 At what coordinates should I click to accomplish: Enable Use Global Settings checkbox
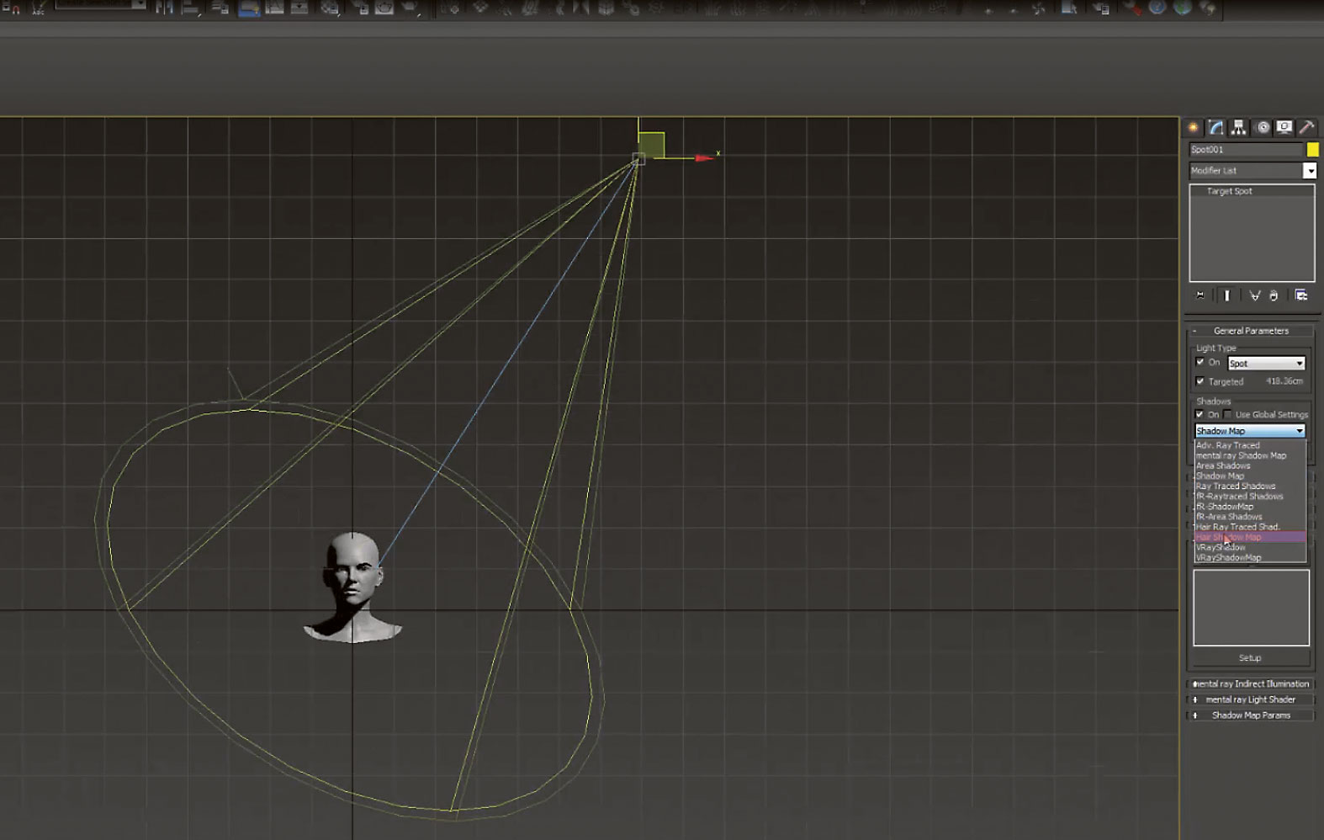coord(1227,414)
